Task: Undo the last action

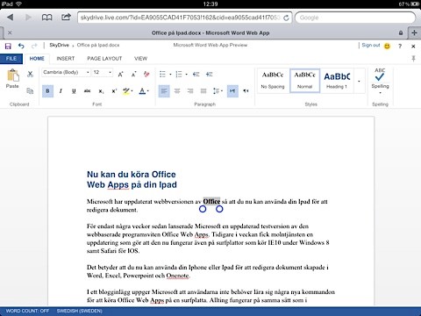Action: [21, 46]
